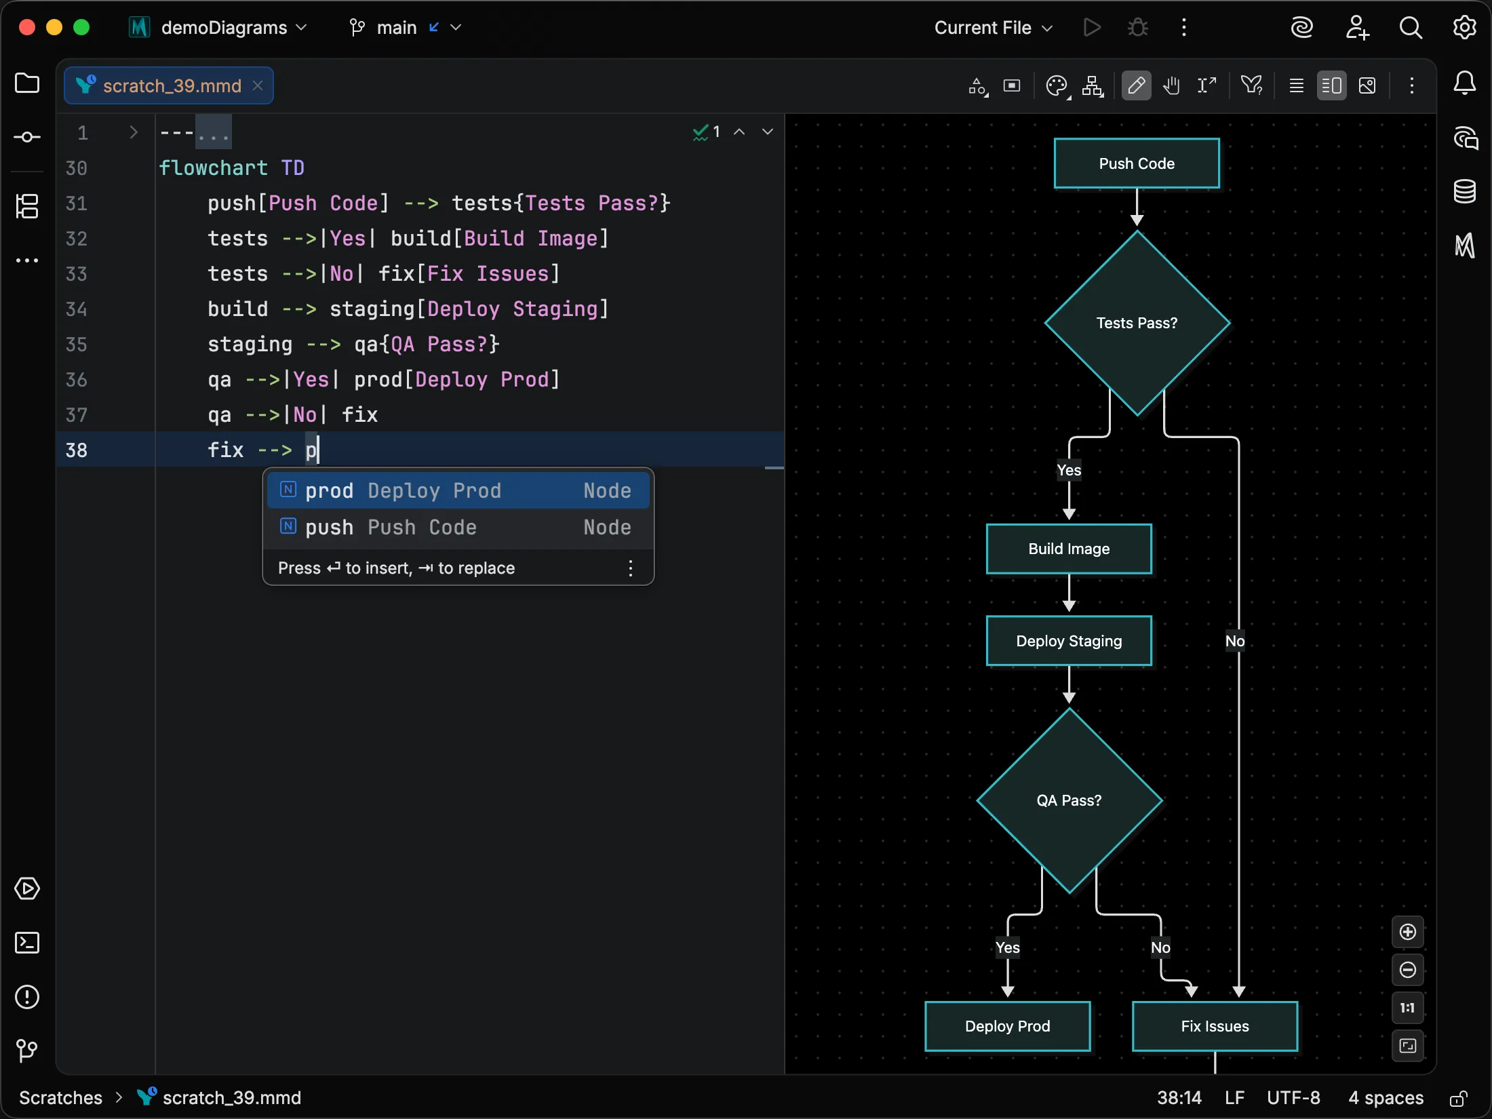Screen dimensions: 1492x1119
Task: Open the AI Chat panel
Action: (1465, 138)
